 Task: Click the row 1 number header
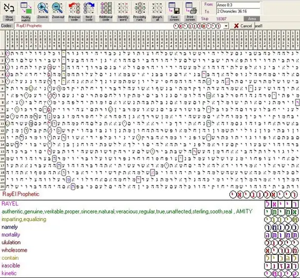(2, 54)
